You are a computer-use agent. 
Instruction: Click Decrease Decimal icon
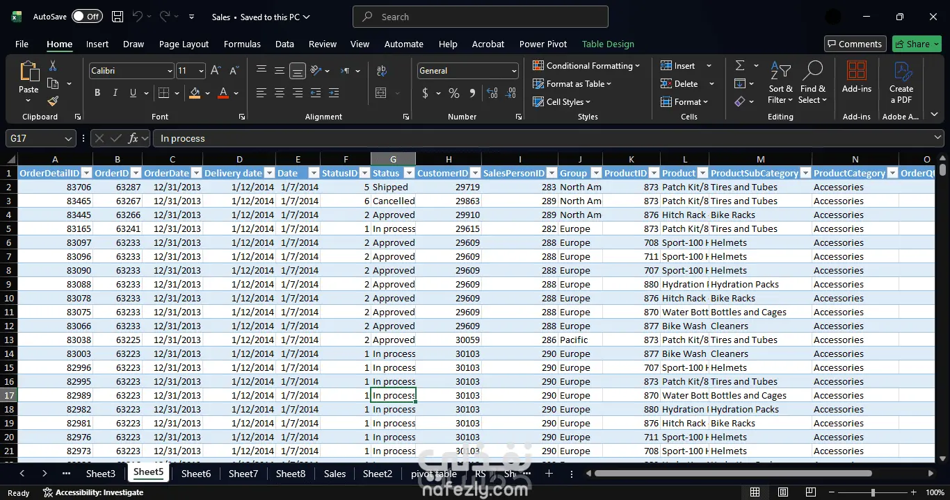click(x=511, y=93)
